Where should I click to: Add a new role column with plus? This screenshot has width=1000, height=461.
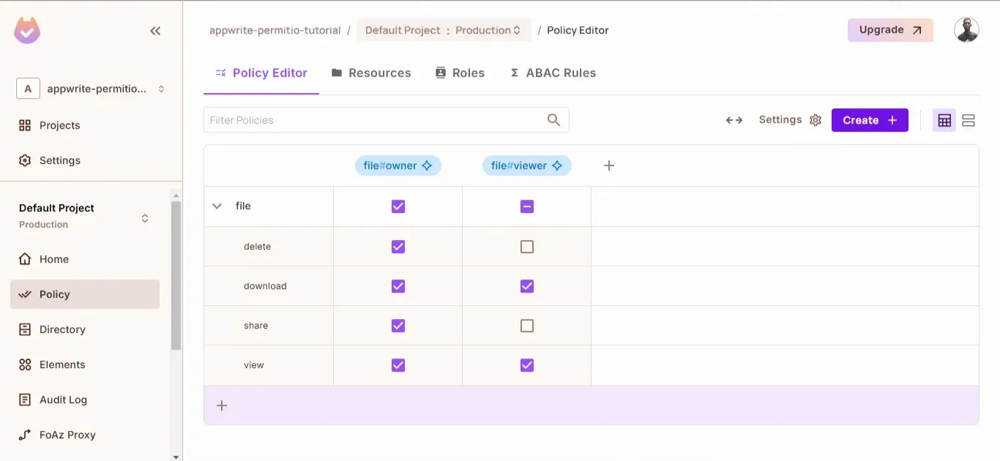point(609,165)
